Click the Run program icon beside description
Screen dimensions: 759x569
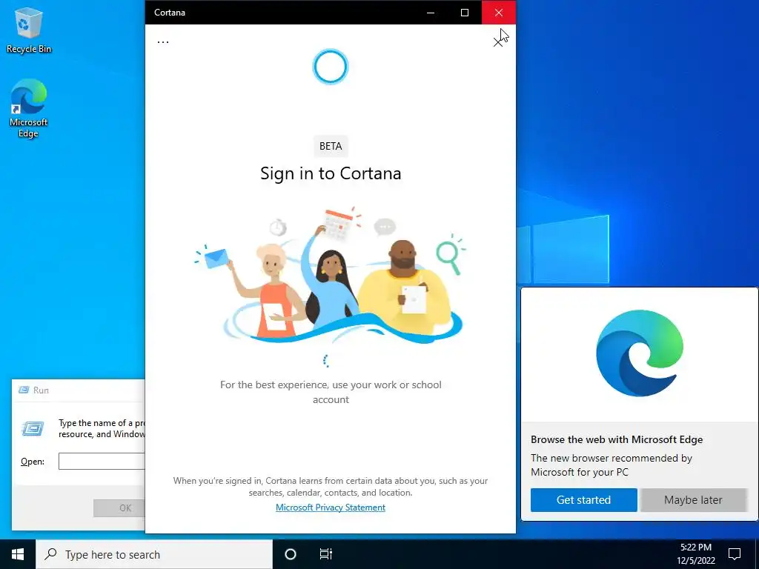pyautogui.click(x=33, y=428)
